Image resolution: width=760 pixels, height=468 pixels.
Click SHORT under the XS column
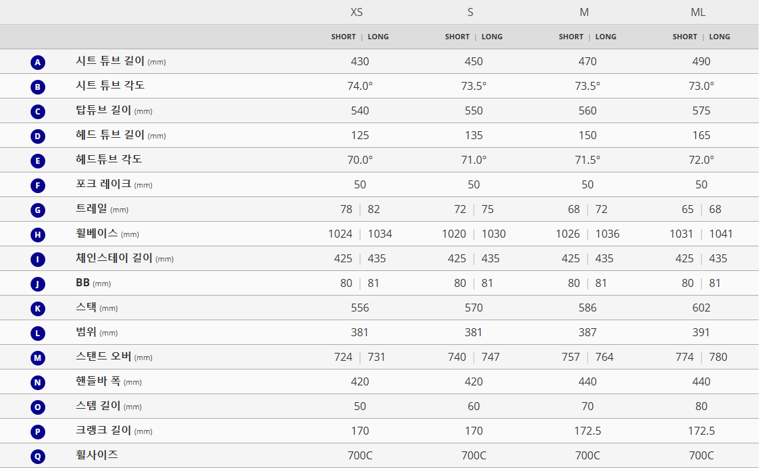pos(343,37)
